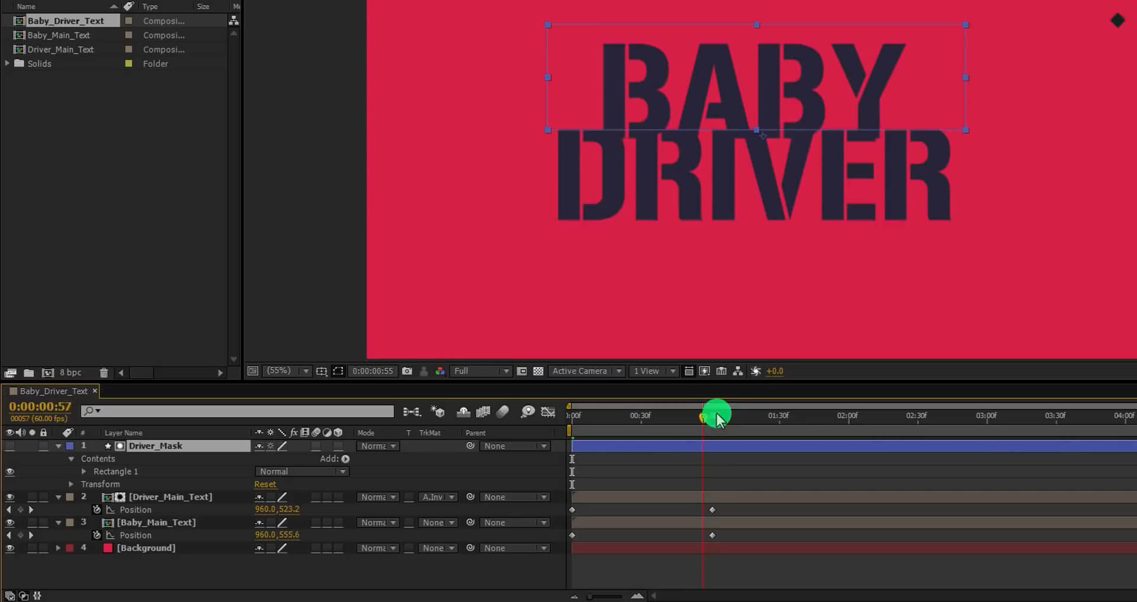Image resolution: width=1137 pixels, height=602 pixels.
Task: Open the 1 View layout dropdown
Action: (x=654, y=371)
